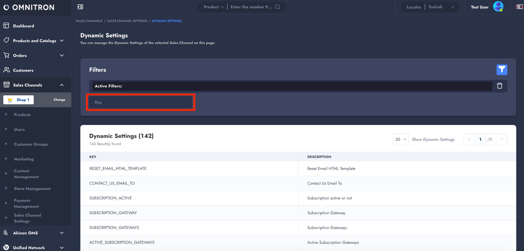Open Store Management submenu item
Viewport: 524px width, 251px height.
tap(32, 189)
